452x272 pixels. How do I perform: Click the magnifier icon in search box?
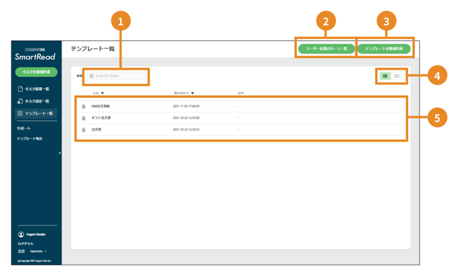coord(92,76)
